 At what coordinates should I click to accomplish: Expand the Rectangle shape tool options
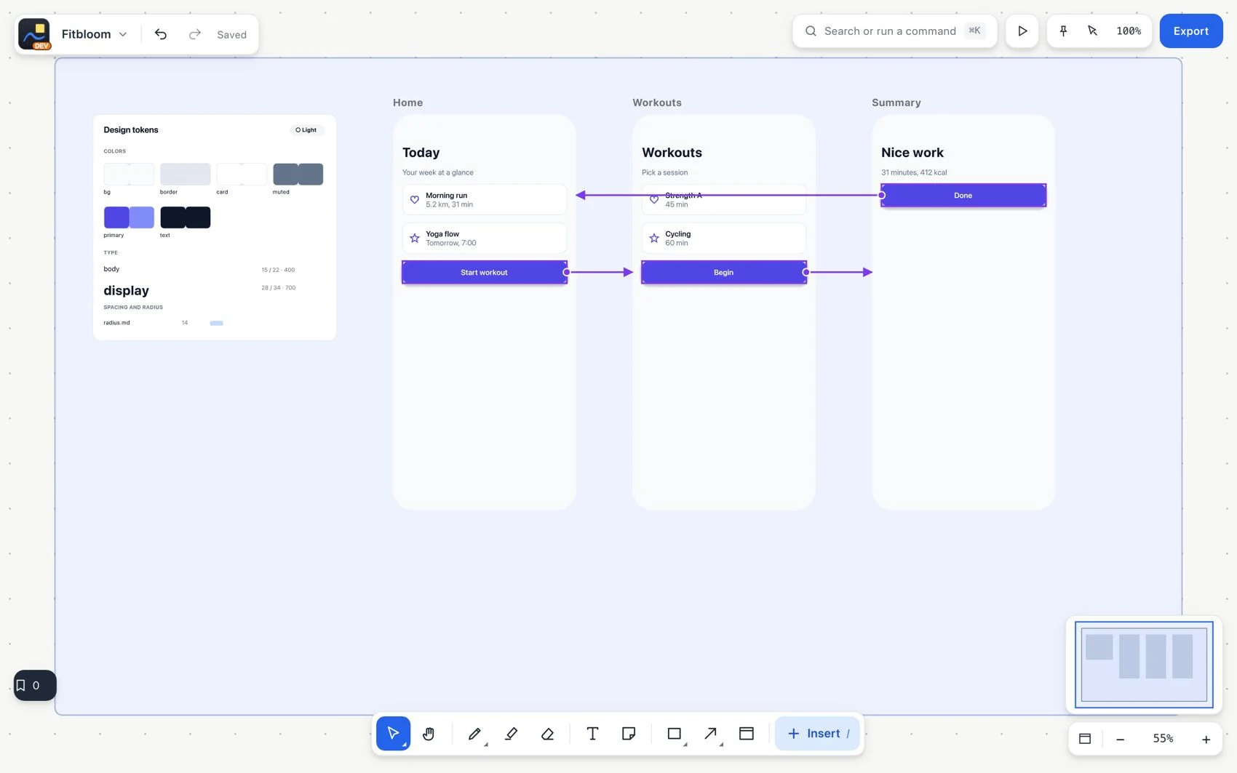tap(685, 745)
